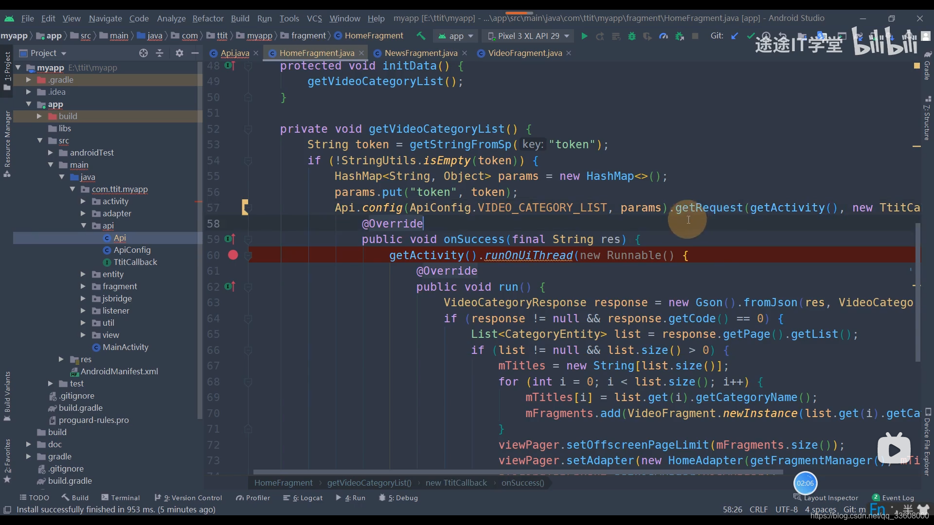Toggle fold marker on line 54
Viewport: 934px width, 525px height.
coord(248,161)
